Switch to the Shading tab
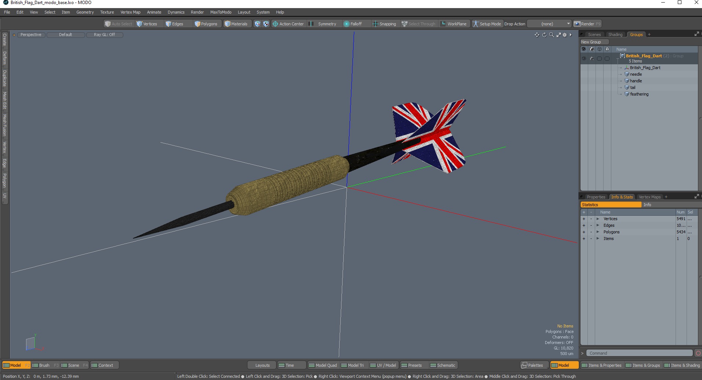Viewport: 702px width, 380px height. (x=615, y=35)
